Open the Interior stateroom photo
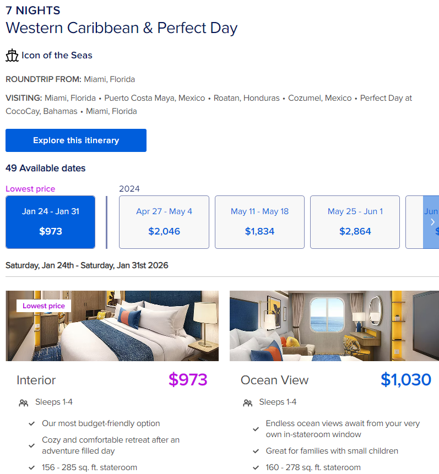 point(112,326)
